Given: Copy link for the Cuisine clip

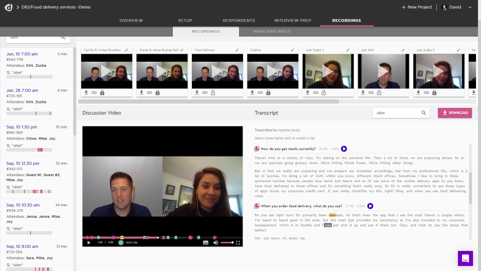Looking at the screenshot, I should (x=260, y=92).
